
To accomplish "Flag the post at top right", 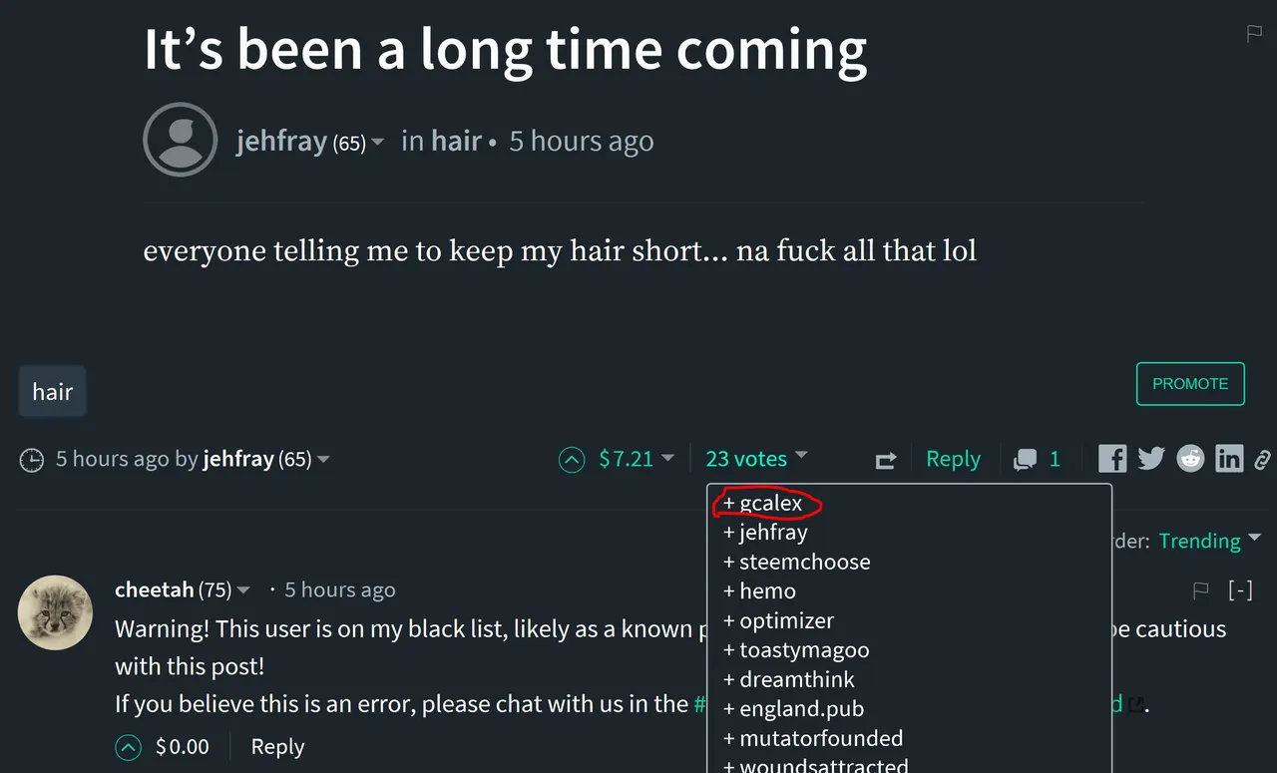I will 1254,34.
